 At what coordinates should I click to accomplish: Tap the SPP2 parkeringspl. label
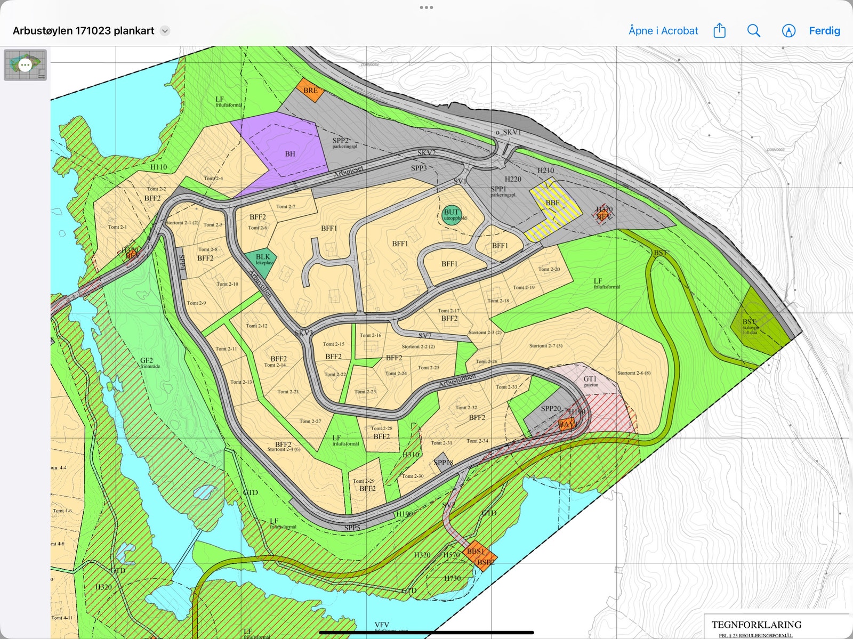pos(345,143)
